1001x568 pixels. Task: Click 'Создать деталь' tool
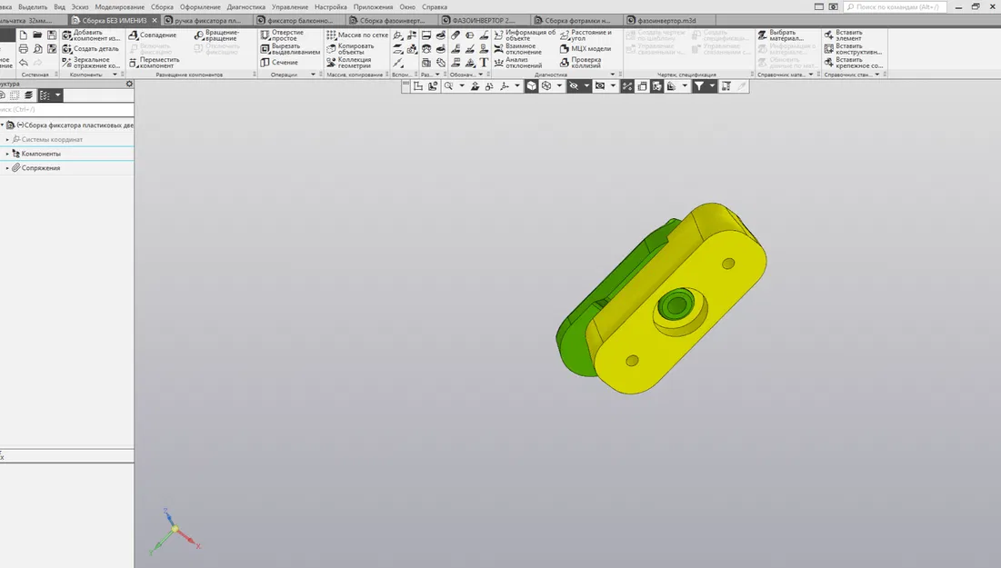[x=91, y=49]
